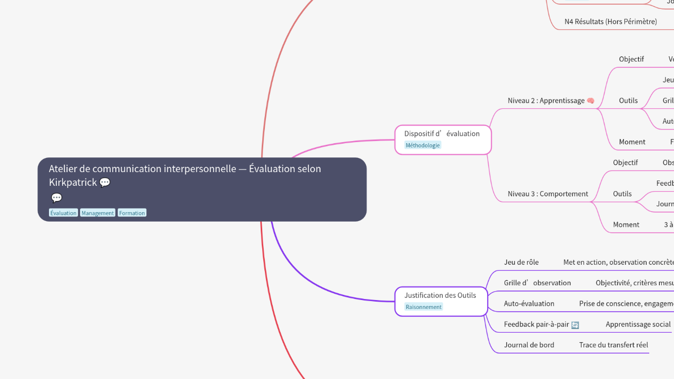Click the Jeu de rôle node
The image size is (674, 379).
pyautogui.click(x=521, y=262)
